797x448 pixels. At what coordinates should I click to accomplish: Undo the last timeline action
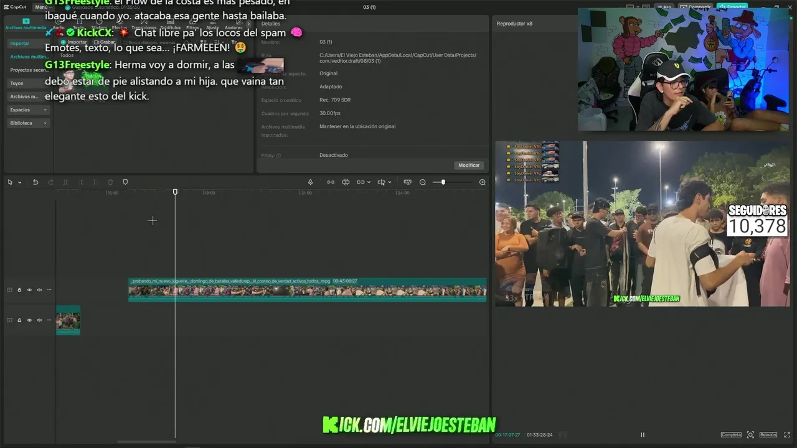pos(35,182)
